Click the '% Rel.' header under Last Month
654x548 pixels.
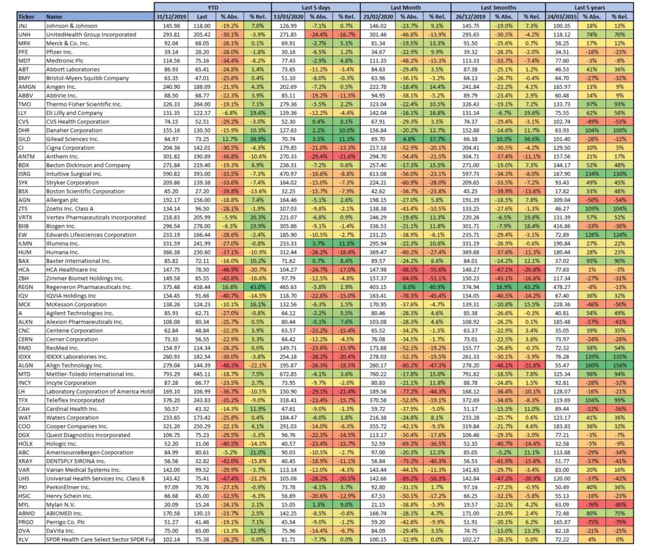(437, 17)
